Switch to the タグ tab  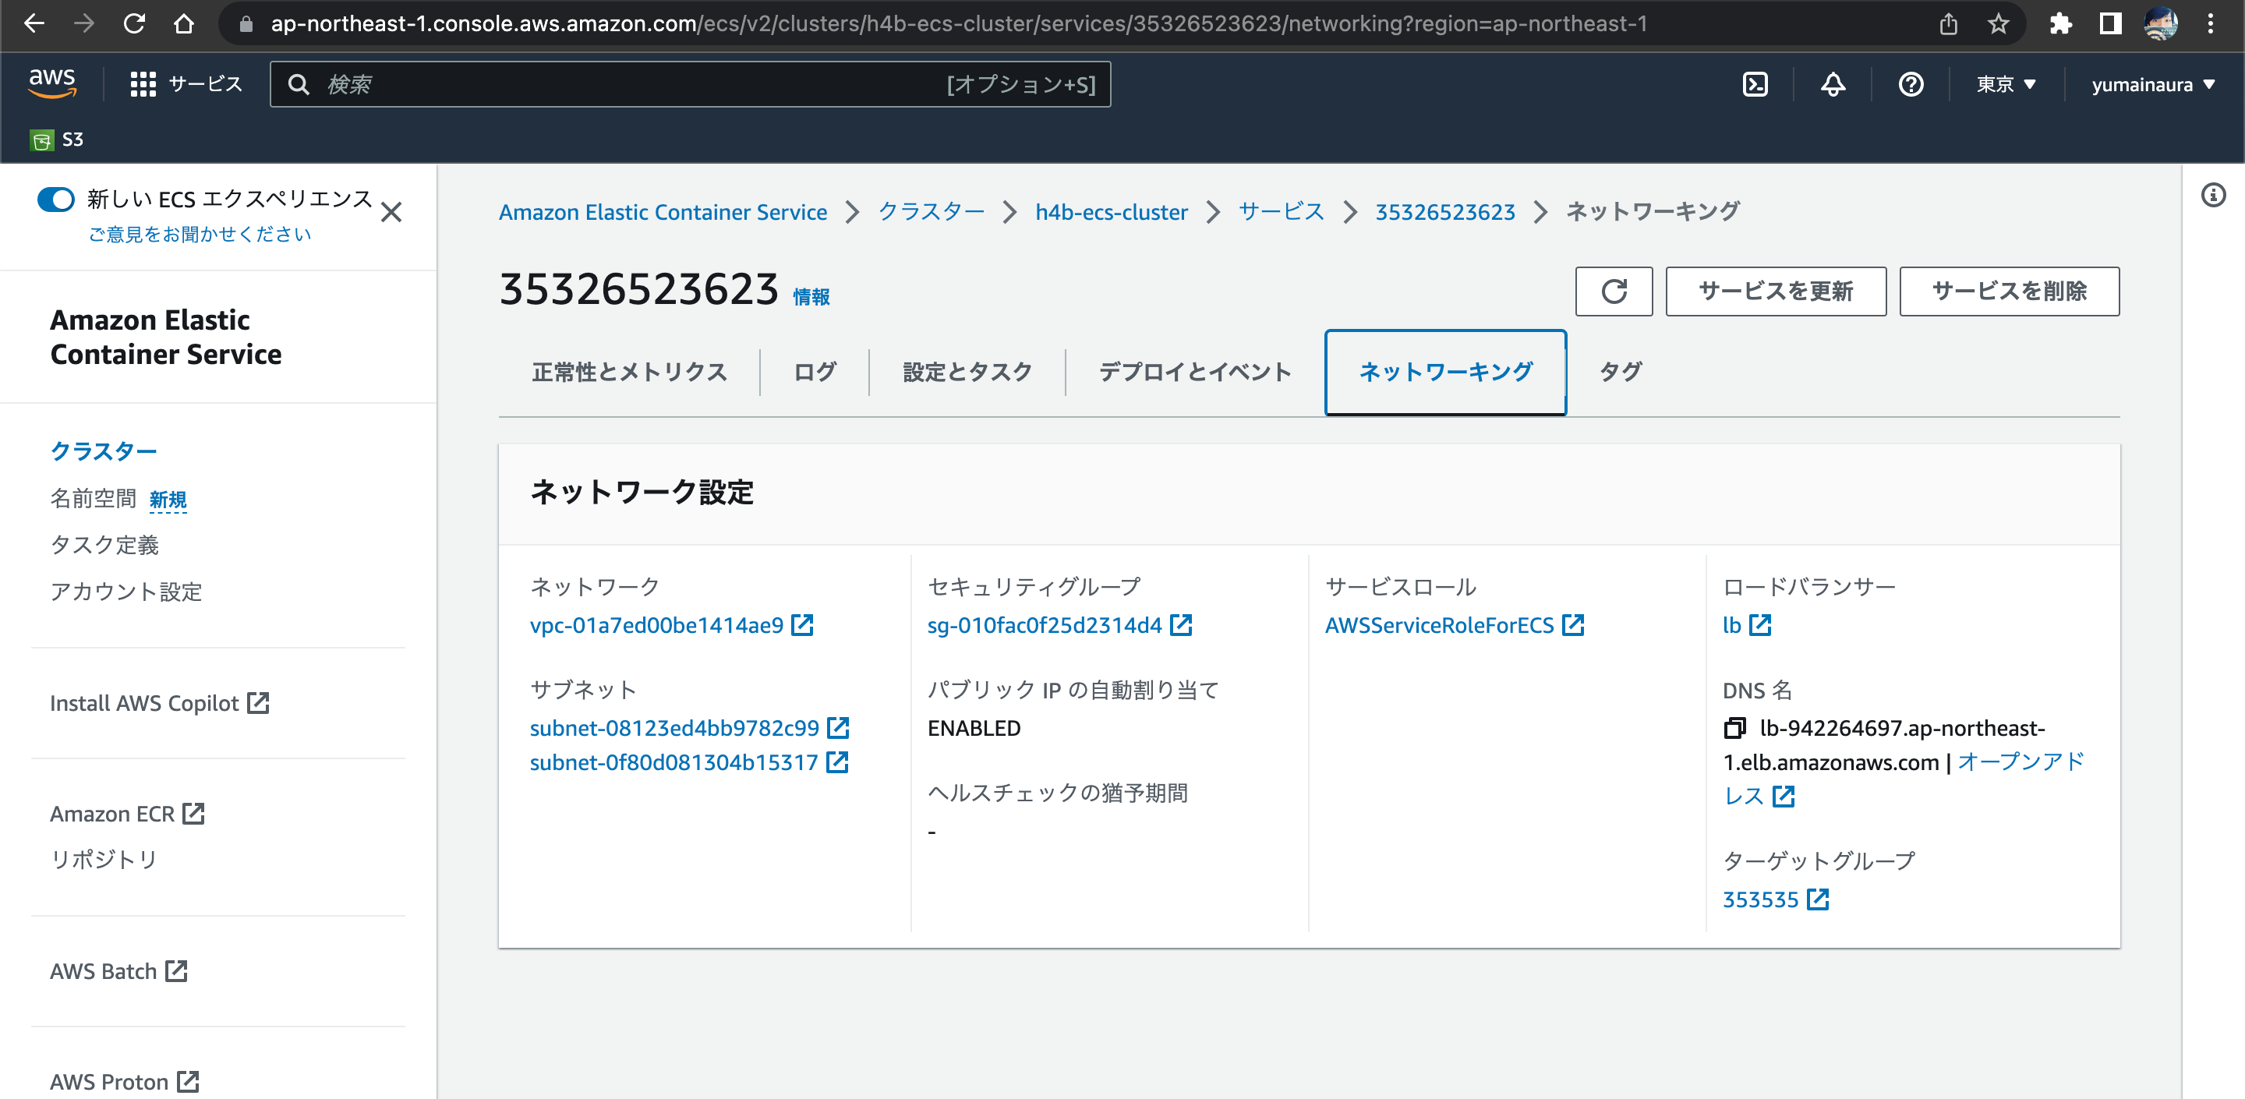tap(1620, 372)
